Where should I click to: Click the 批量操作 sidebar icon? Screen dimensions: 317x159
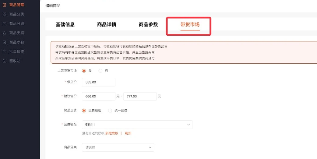click(x=4, y=51)
